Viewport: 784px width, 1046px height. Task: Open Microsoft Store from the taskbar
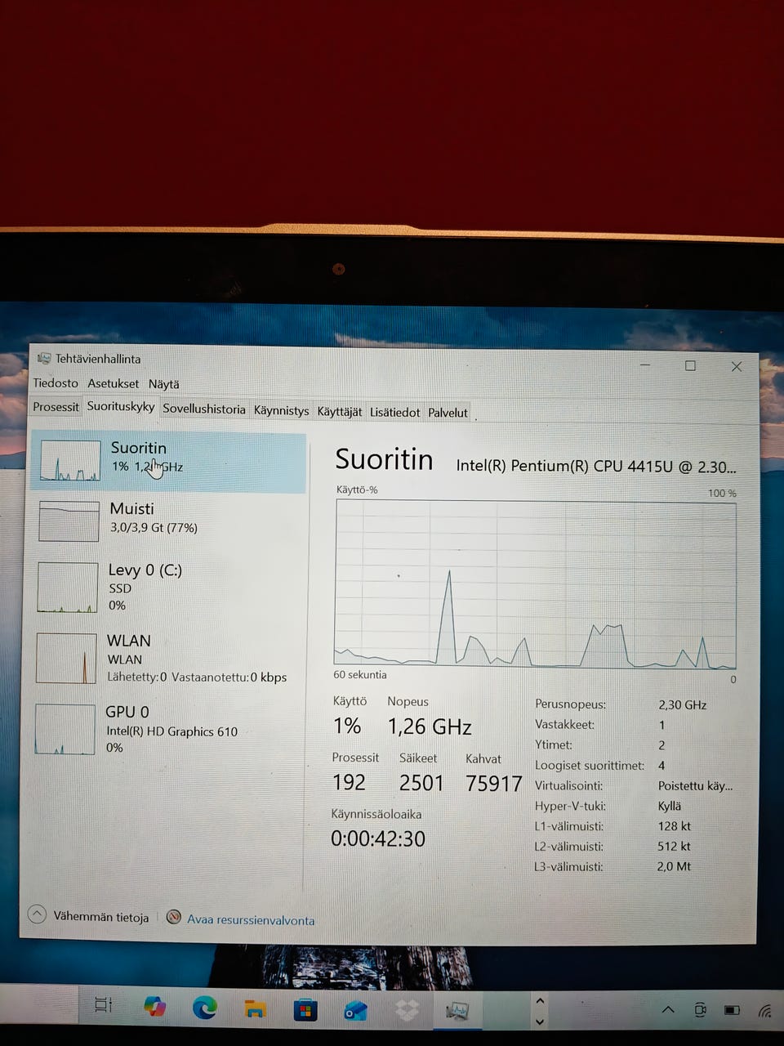305,1010
